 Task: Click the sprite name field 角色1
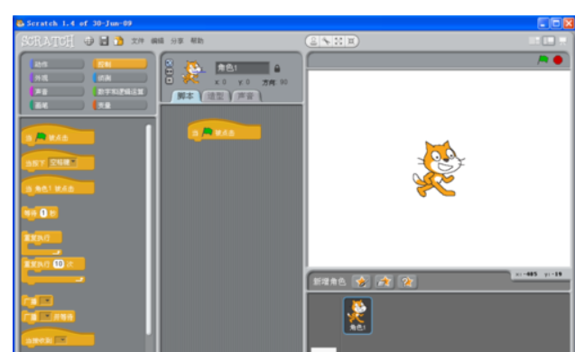click(242, 69)
